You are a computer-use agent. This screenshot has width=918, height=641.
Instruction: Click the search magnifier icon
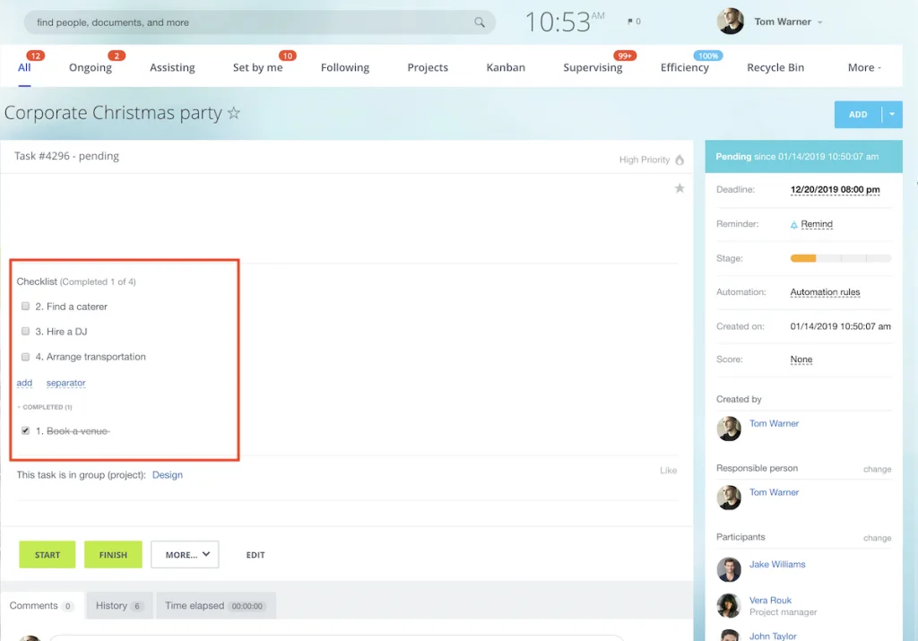coord(480,22)
